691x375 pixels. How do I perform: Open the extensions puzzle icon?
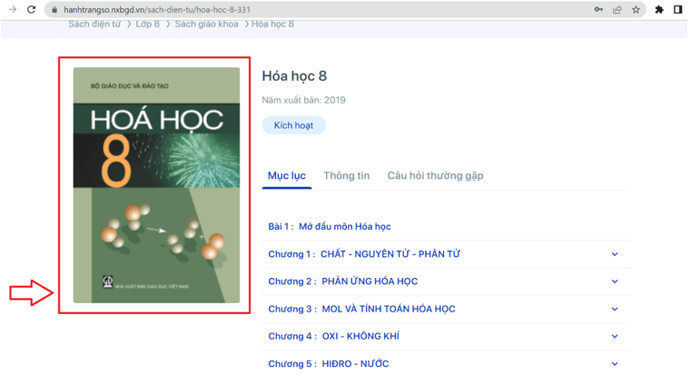pos(659,10)
